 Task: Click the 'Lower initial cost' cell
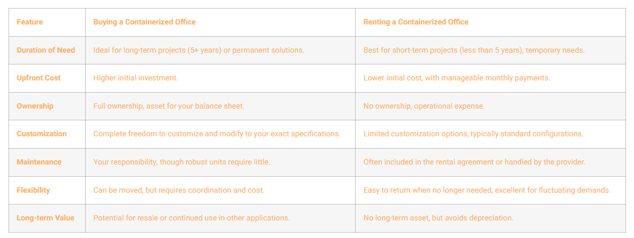(x=457, y=78)
